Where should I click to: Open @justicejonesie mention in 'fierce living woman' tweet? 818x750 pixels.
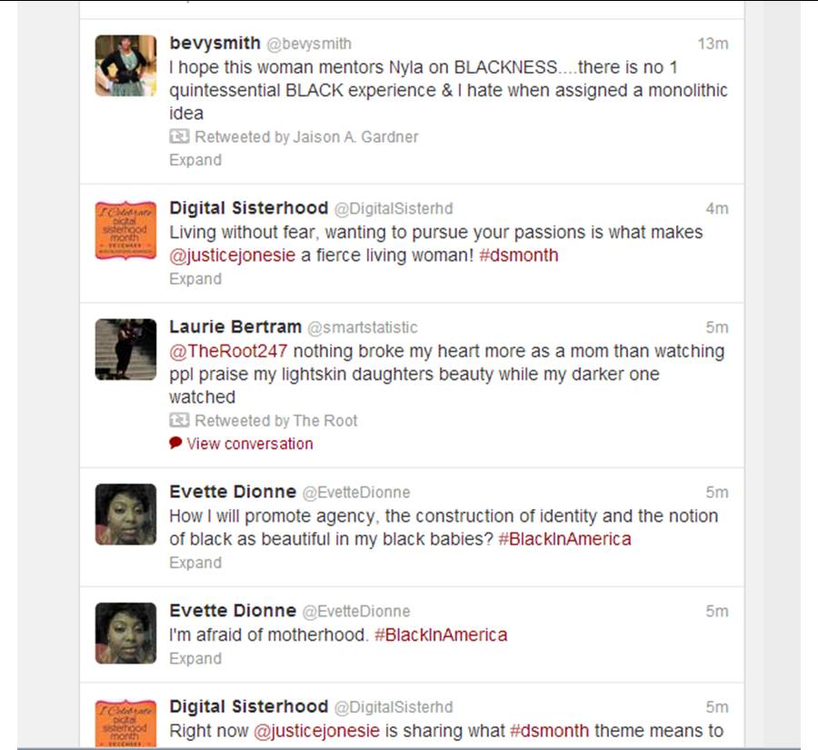[232, 255]
